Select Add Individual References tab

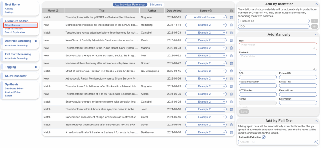(130, 5)
